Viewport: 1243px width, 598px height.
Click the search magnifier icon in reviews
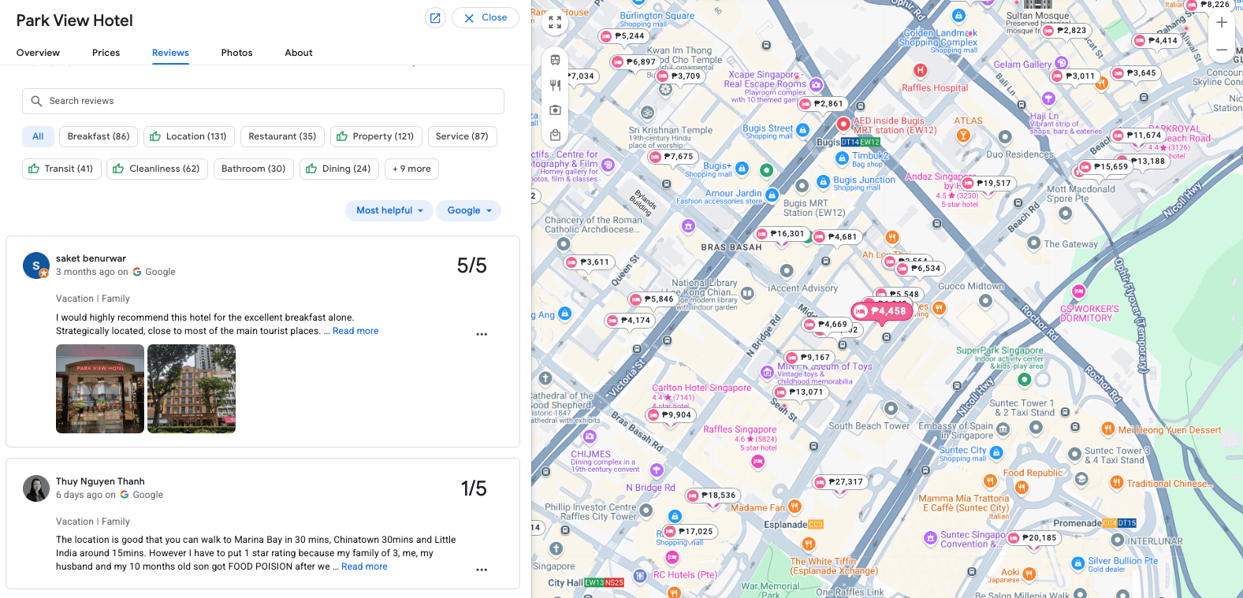pyautogui.click(x=36, y=101)
